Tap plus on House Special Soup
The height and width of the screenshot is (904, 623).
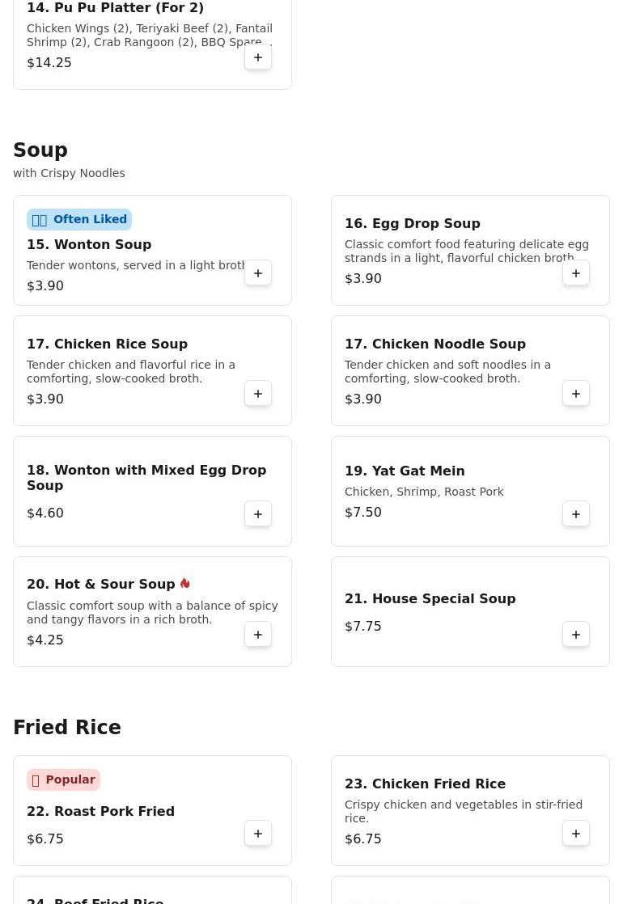576,635
